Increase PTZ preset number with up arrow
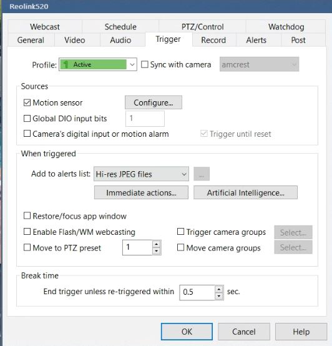Screen dimensions: 332x346 click(x=156, y=244)
